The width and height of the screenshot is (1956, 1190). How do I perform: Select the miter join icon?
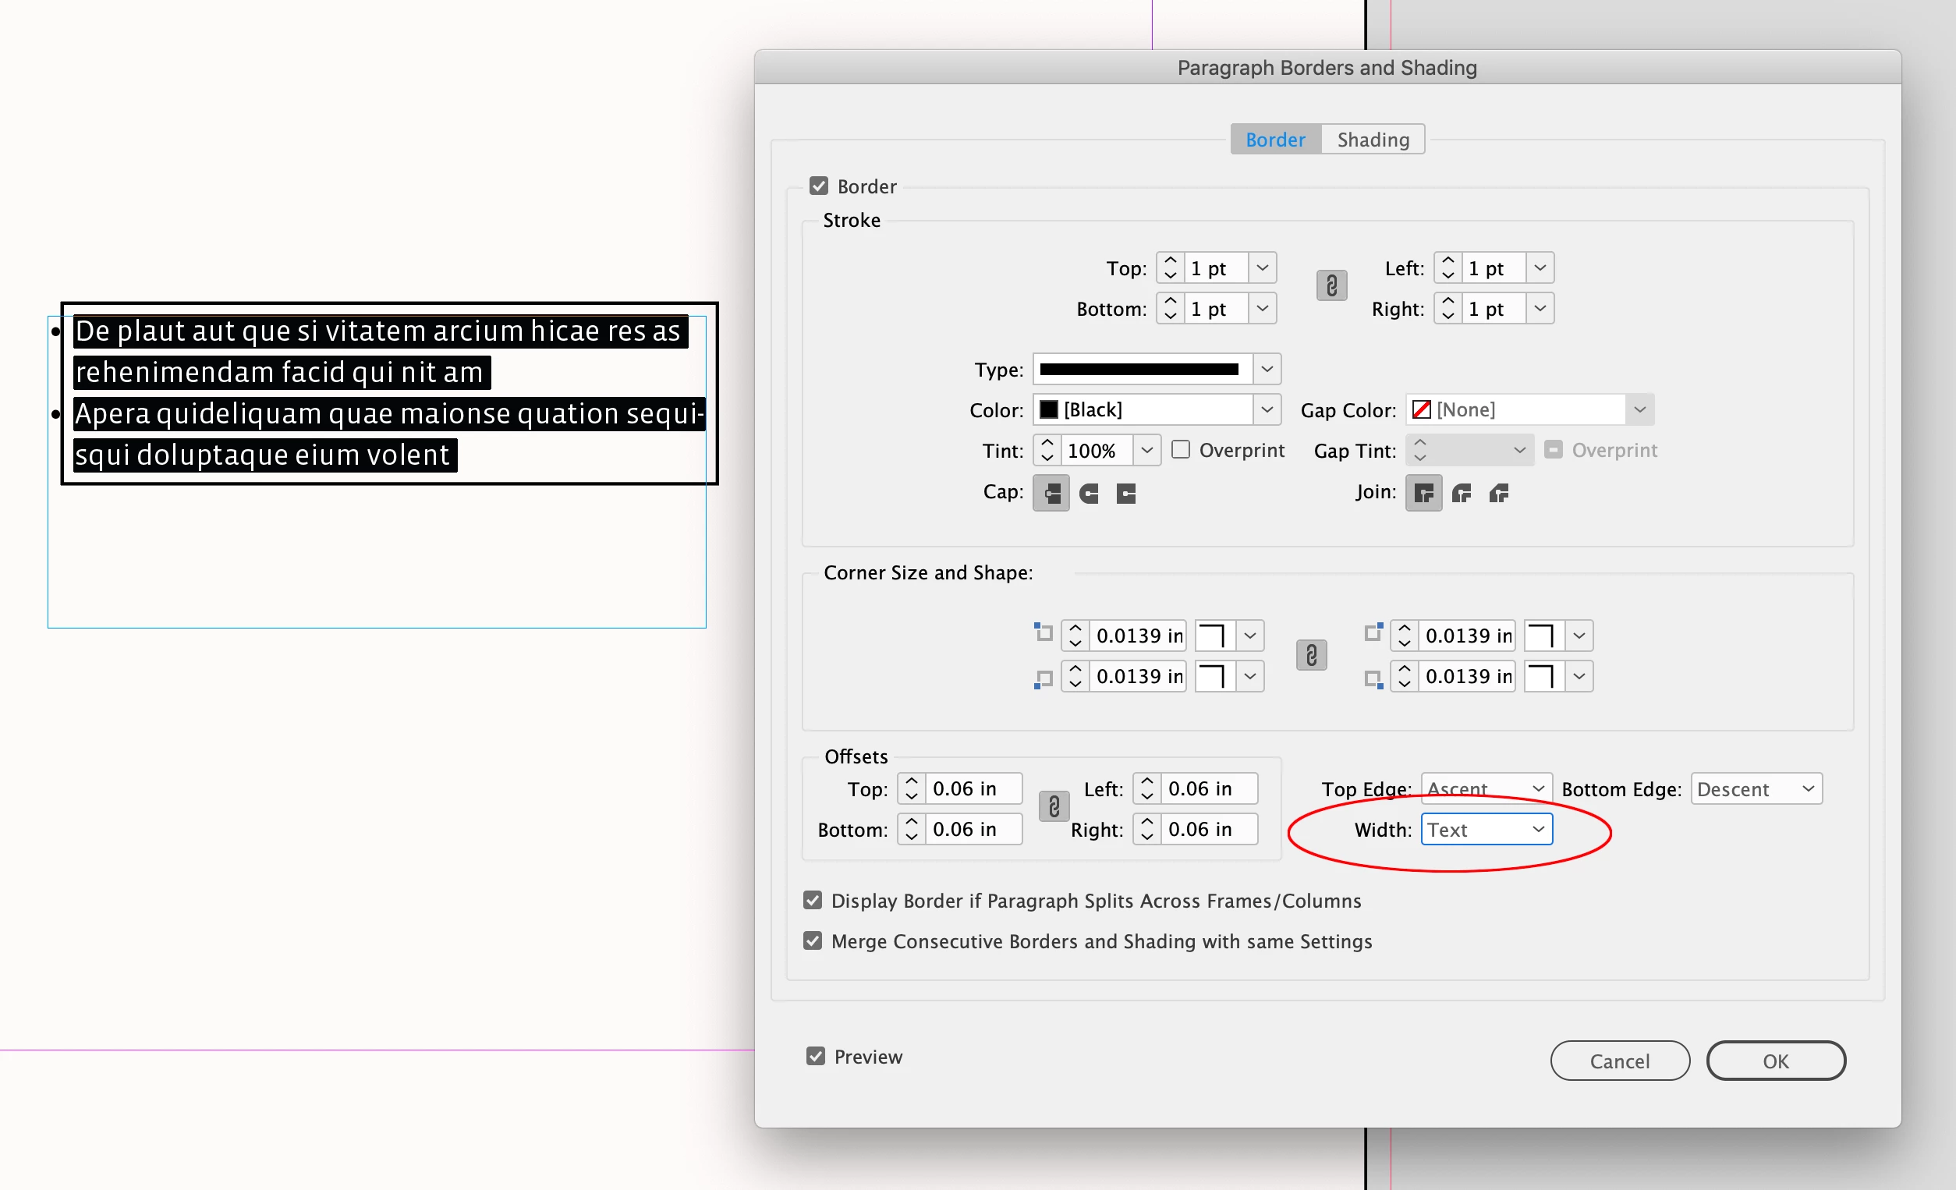(x=1423, y=493)
